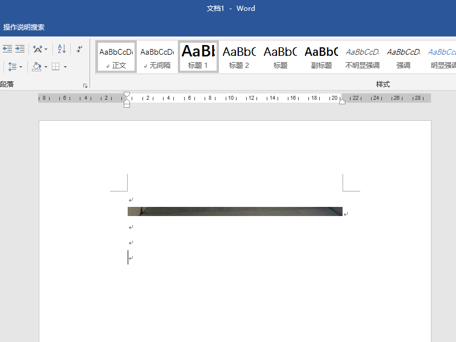Open the Asian layout dropdown arrow

click(46, 49)
